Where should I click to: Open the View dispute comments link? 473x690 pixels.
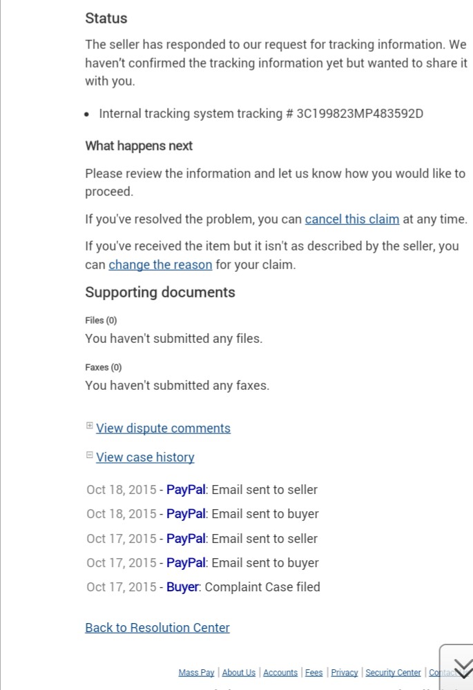tap(163, 428)
